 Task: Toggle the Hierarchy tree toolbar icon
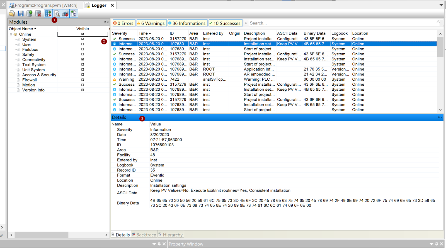pos(74,13)
